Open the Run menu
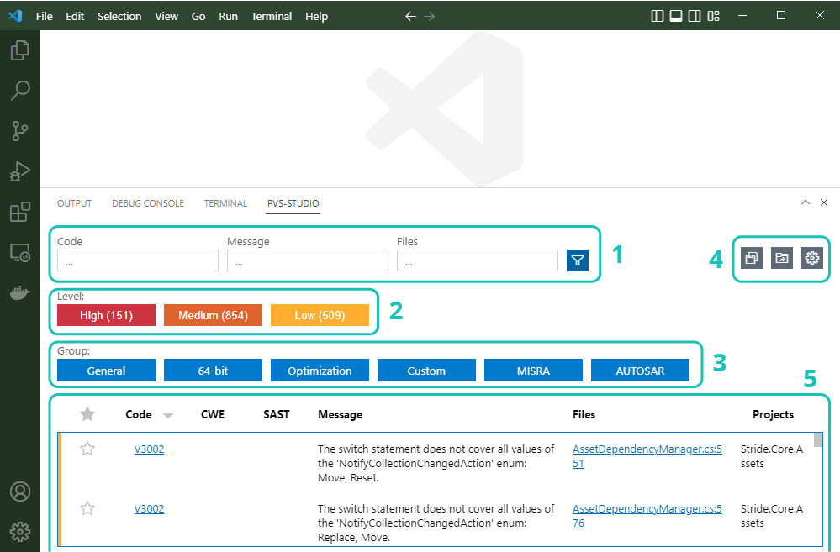This screenshot has height=552, width=840. tap(228, 17)
